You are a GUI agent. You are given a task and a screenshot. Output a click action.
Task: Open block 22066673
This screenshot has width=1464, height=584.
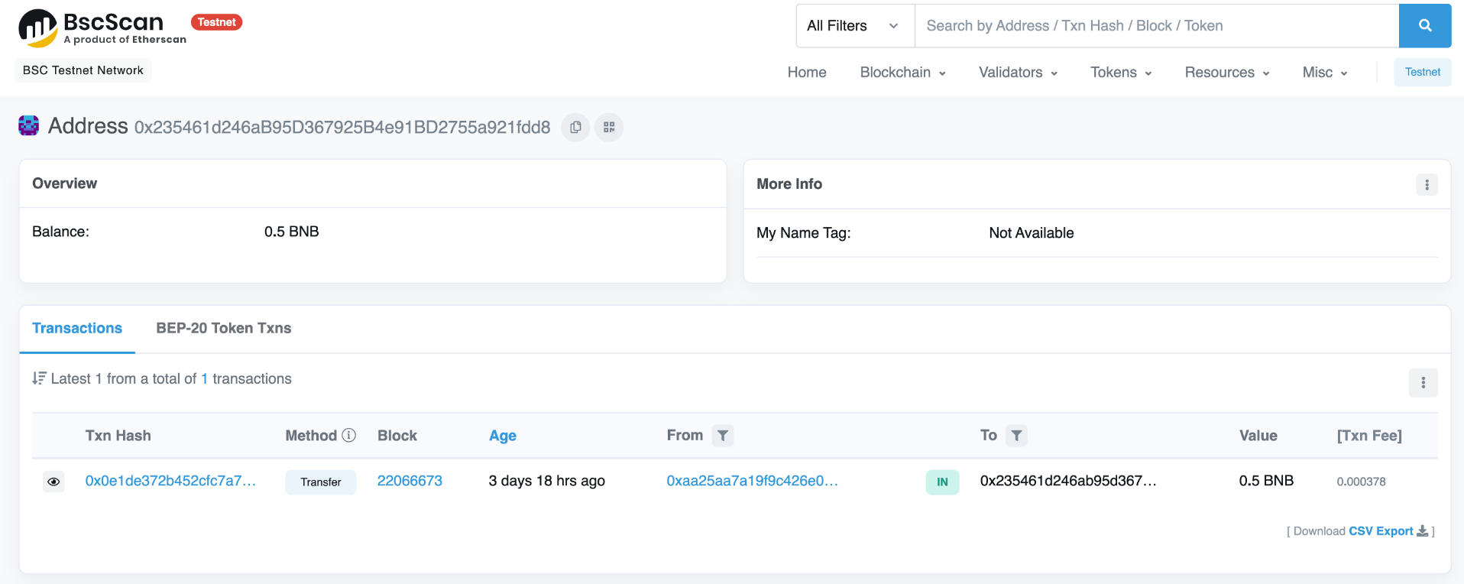[410, 481]
